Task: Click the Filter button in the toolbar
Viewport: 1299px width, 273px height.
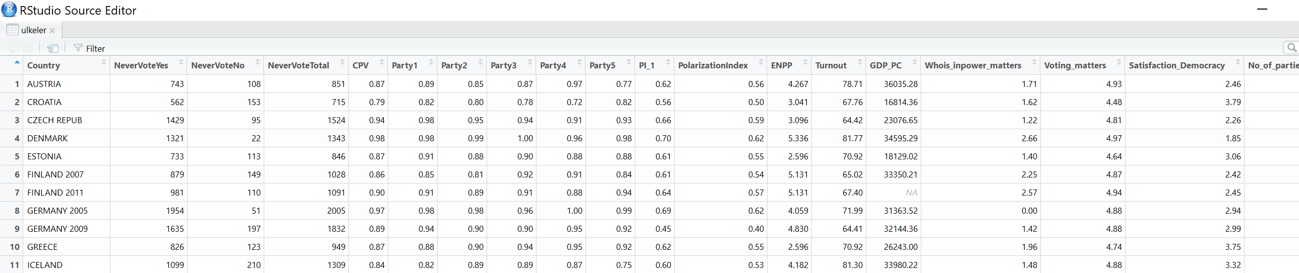Action: [89, 48]
